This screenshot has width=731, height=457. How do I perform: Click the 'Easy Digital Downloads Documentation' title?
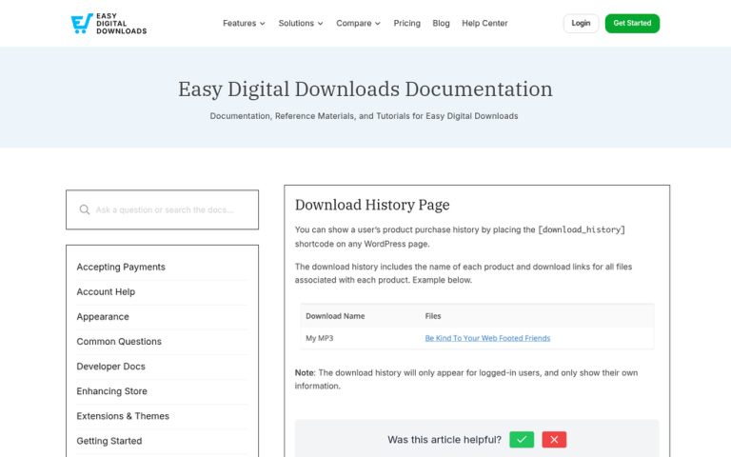365,89
